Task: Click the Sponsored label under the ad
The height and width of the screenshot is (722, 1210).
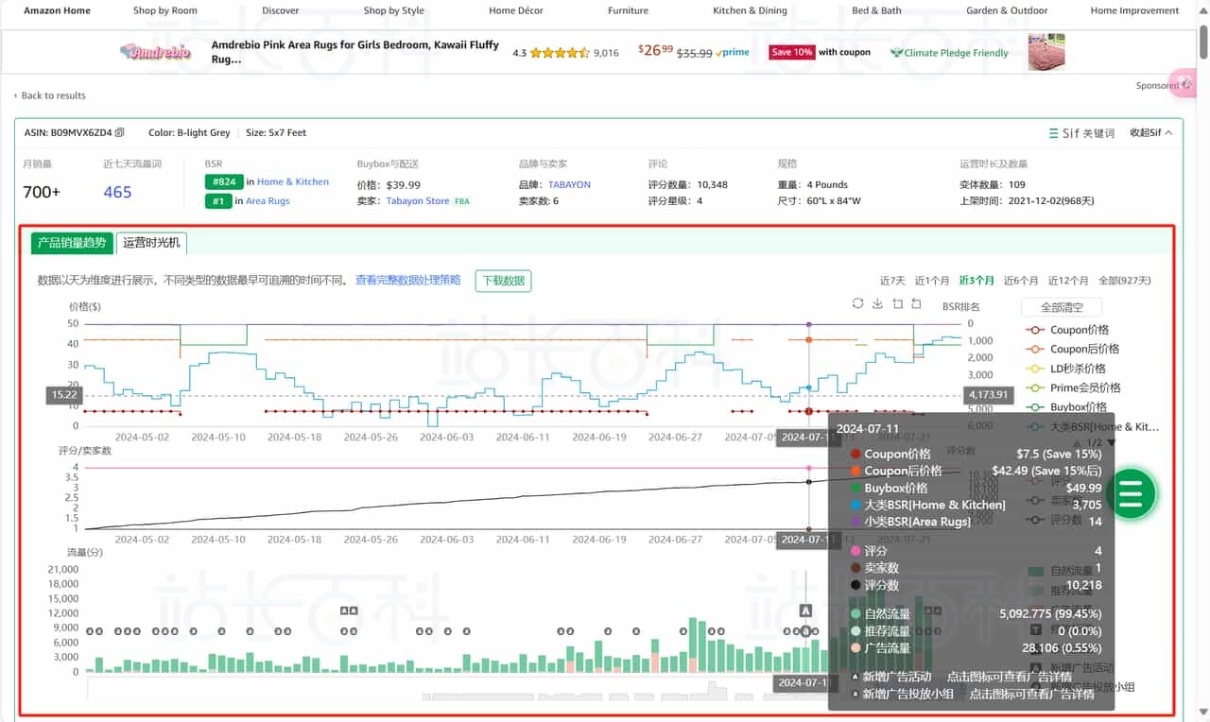Action: [x=1157, y=86]
